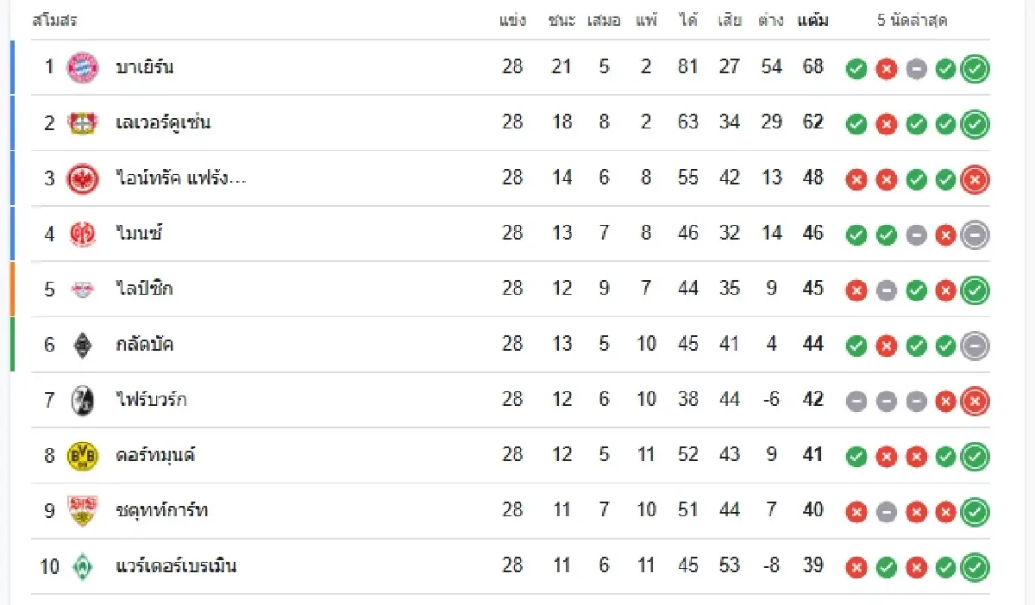Click the Freiburg club logo
The image size is (1035, 605).
click(84, 400)
